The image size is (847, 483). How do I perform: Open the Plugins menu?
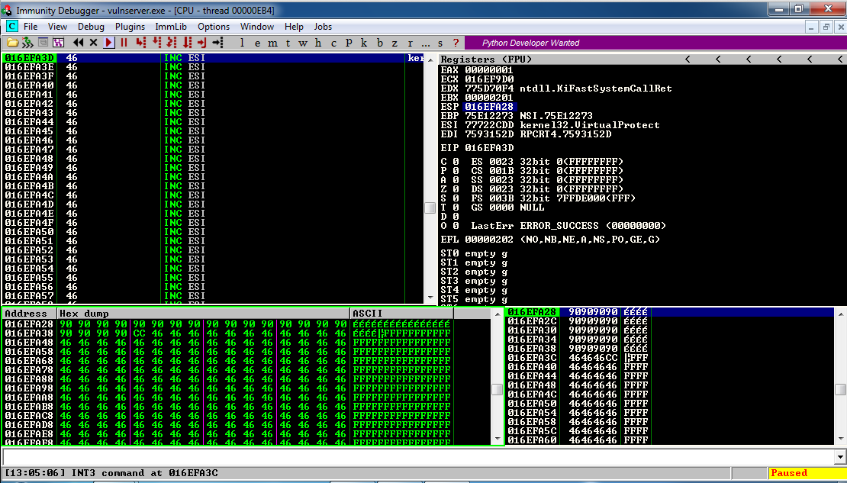click(130, 27)
